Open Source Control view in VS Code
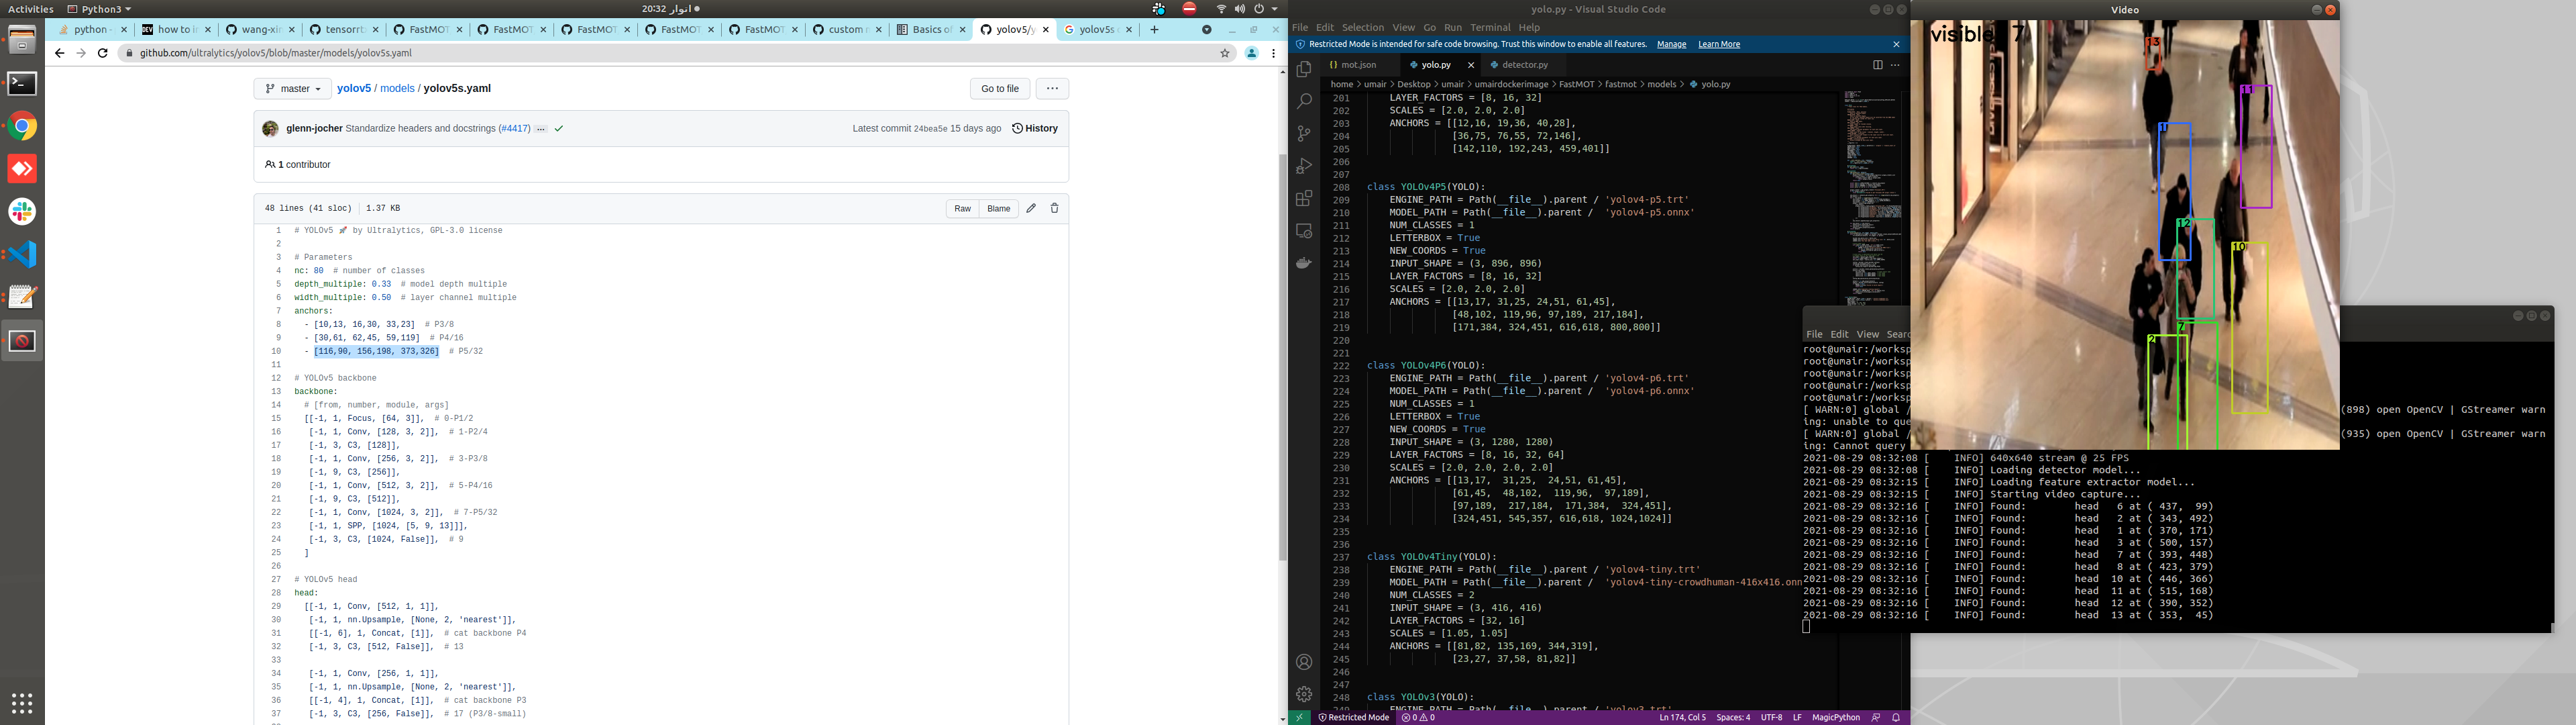Viewport: 2576px width, 725px height. (x=1304, y=133)
